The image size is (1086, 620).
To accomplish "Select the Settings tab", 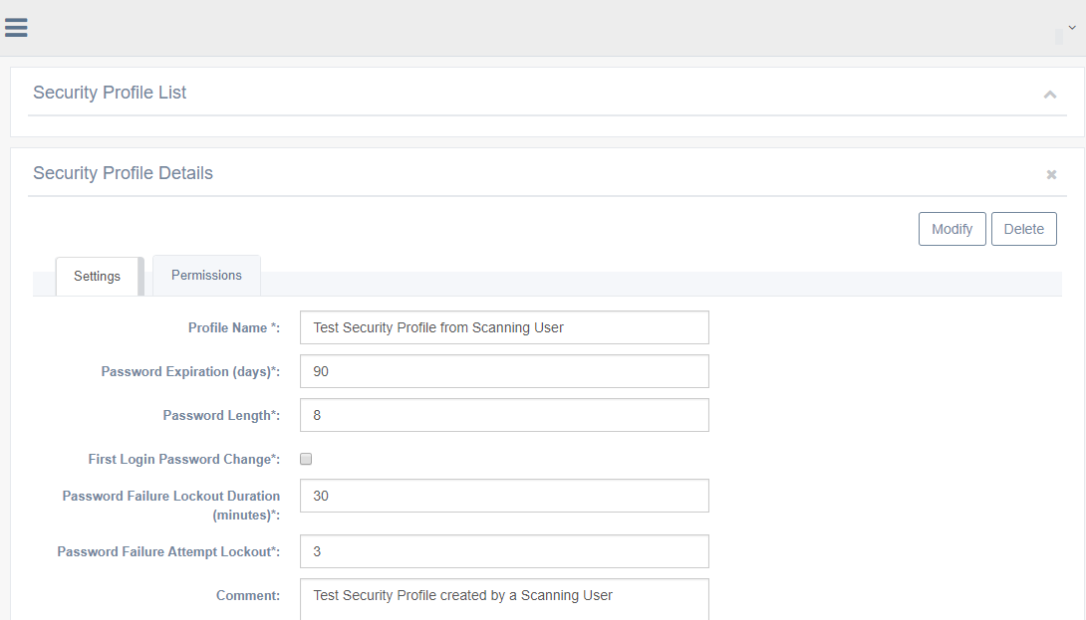I will (x=97, y=277).
